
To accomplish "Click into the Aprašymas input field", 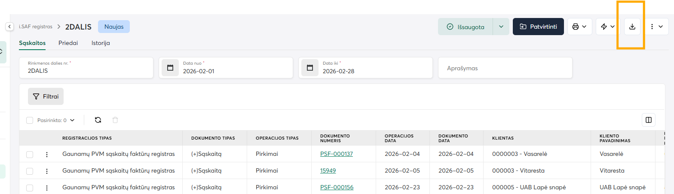I will (505, 68).
